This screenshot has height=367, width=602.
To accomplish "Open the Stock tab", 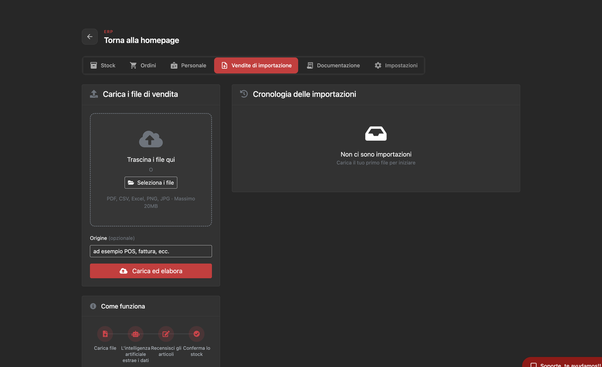I will 103,65.
